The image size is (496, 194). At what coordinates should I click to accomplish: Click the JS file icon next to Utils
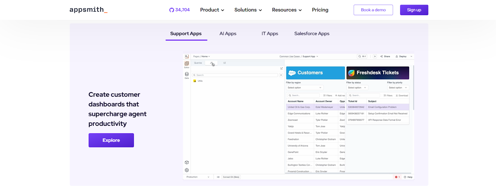(195, 81)
